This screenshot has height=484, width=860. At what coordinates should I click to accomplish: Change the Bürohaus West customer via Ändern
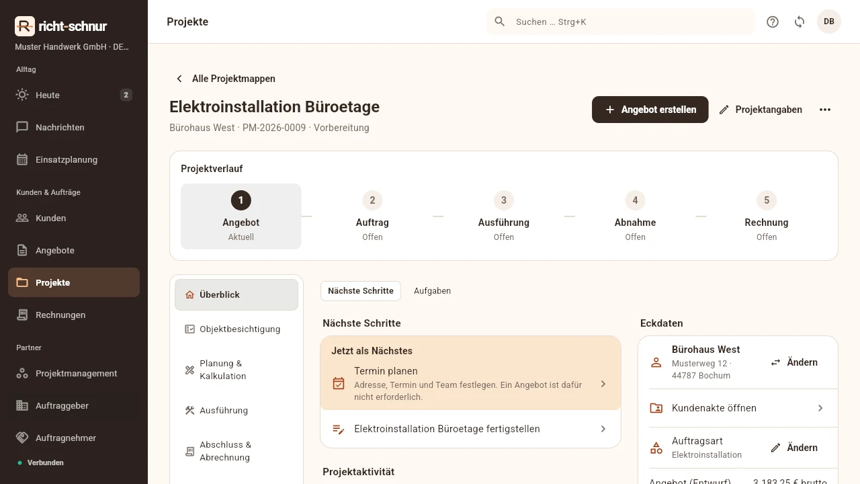tap(794, 362)
